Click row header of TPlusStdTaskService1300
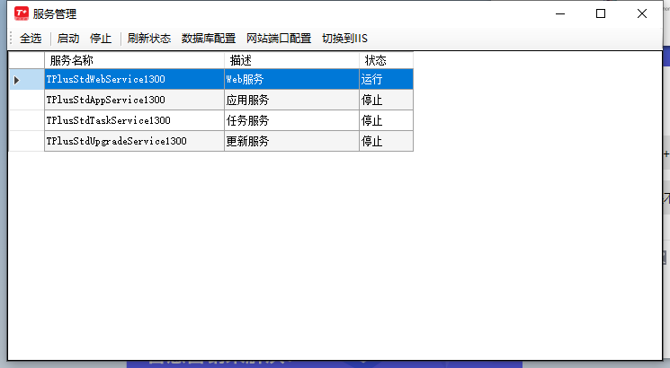The height and width of the screenshot is (368, 670). pyautogui.click(x=26, y=120)
